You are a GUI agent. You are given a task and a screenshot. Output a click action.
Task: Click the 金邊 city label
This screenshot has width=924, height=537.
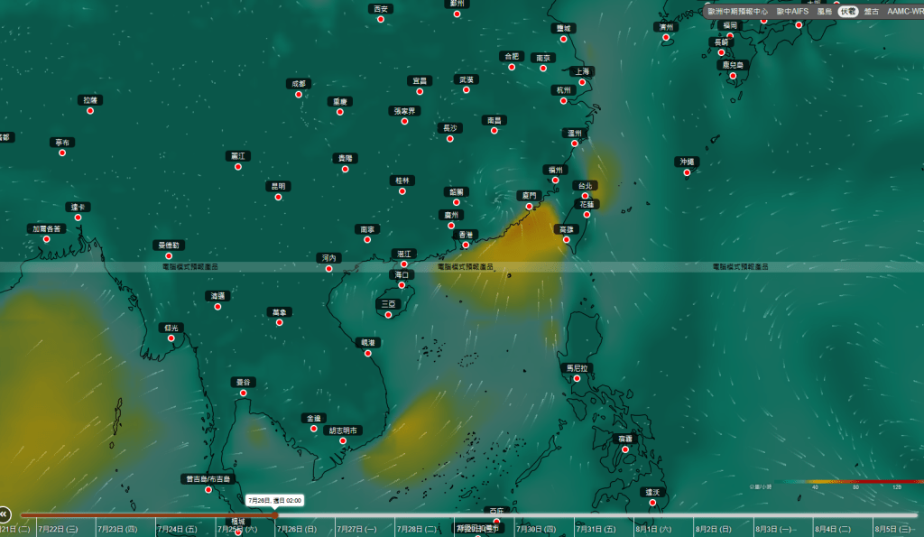[313, 418]
